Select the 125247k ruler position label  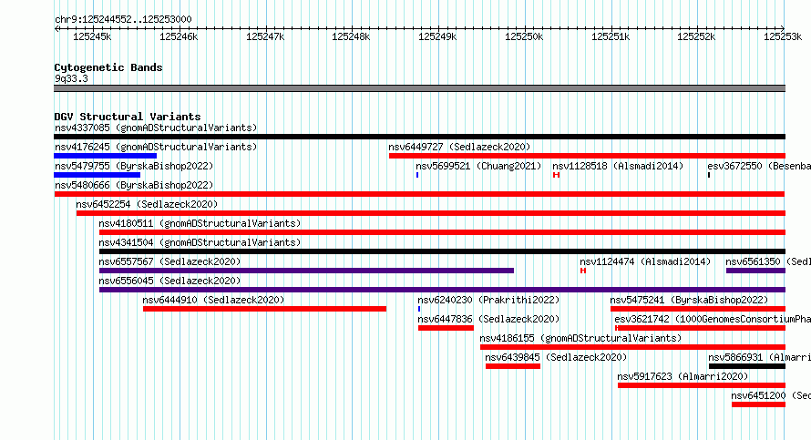265,36
